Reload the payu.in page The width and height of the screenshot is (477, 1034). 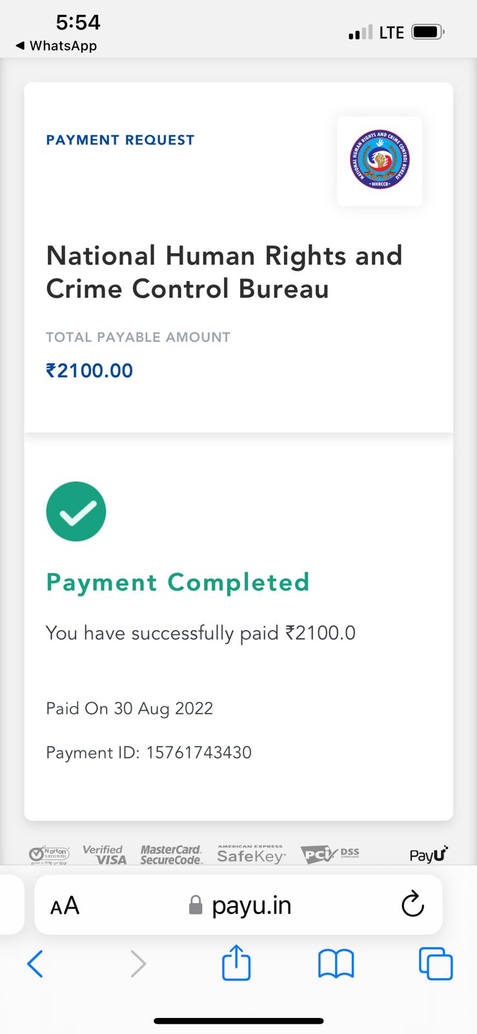[412, 905]
